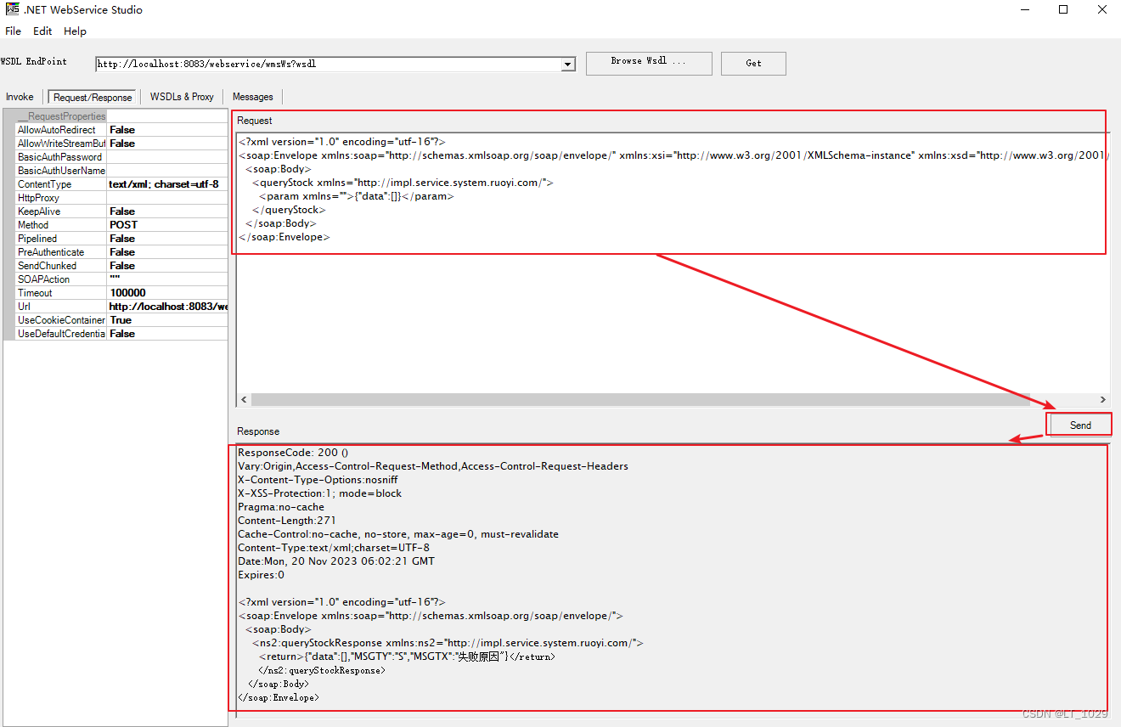Select the UseDefaultCredentials property
This screenshot has height=727, width=1121.
point(60,334)
